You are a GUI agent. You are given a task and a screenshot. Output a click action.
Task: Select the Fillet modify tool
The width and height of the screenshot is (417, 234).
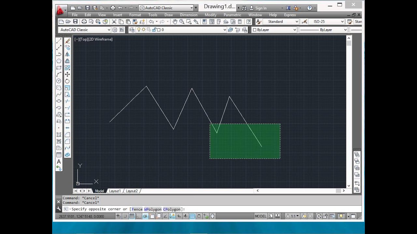coord(67,141)
